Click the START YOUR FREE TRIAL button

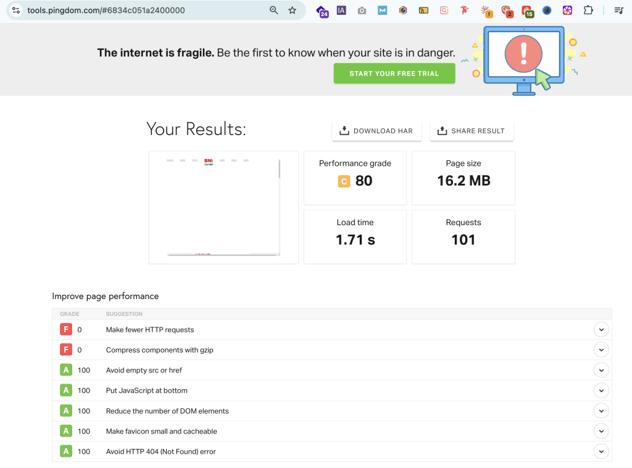point(394,73)
